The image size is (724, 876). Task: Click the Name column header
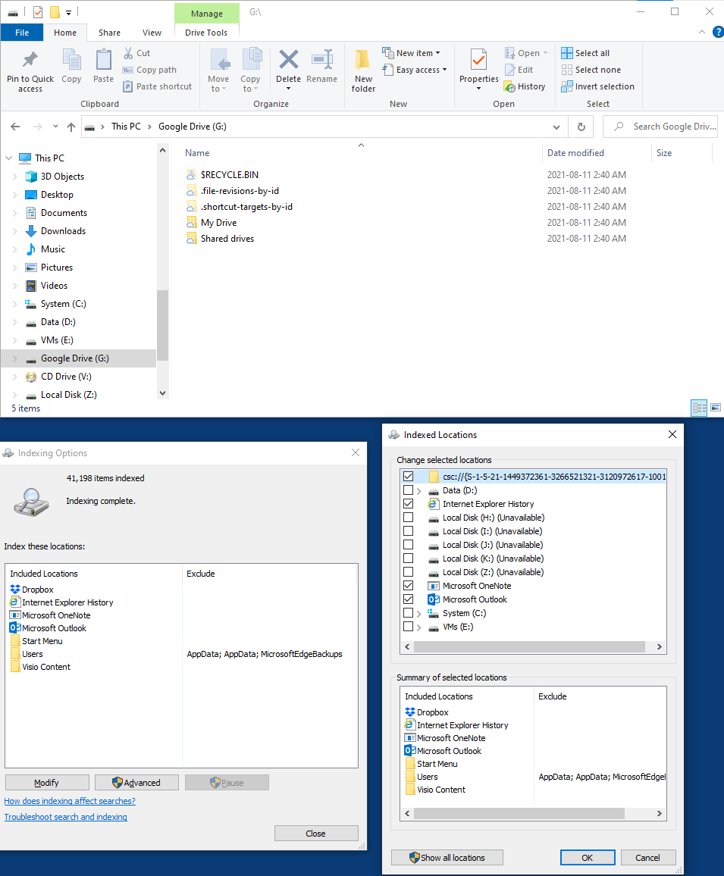pyautogui.click(x=361, y=153)
